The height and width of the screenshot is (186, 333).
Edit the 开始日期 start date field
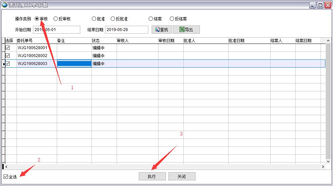56,30
